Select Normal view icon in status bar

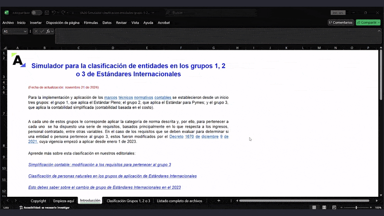(x=314, y=207)
